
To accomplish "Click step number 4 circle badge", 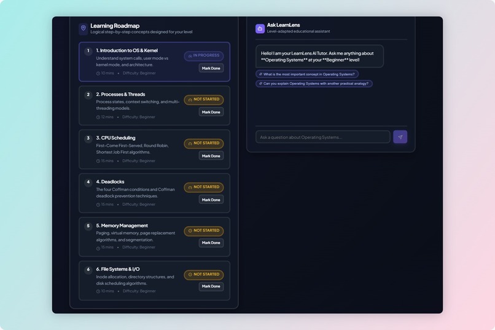I will click(88, 183).
